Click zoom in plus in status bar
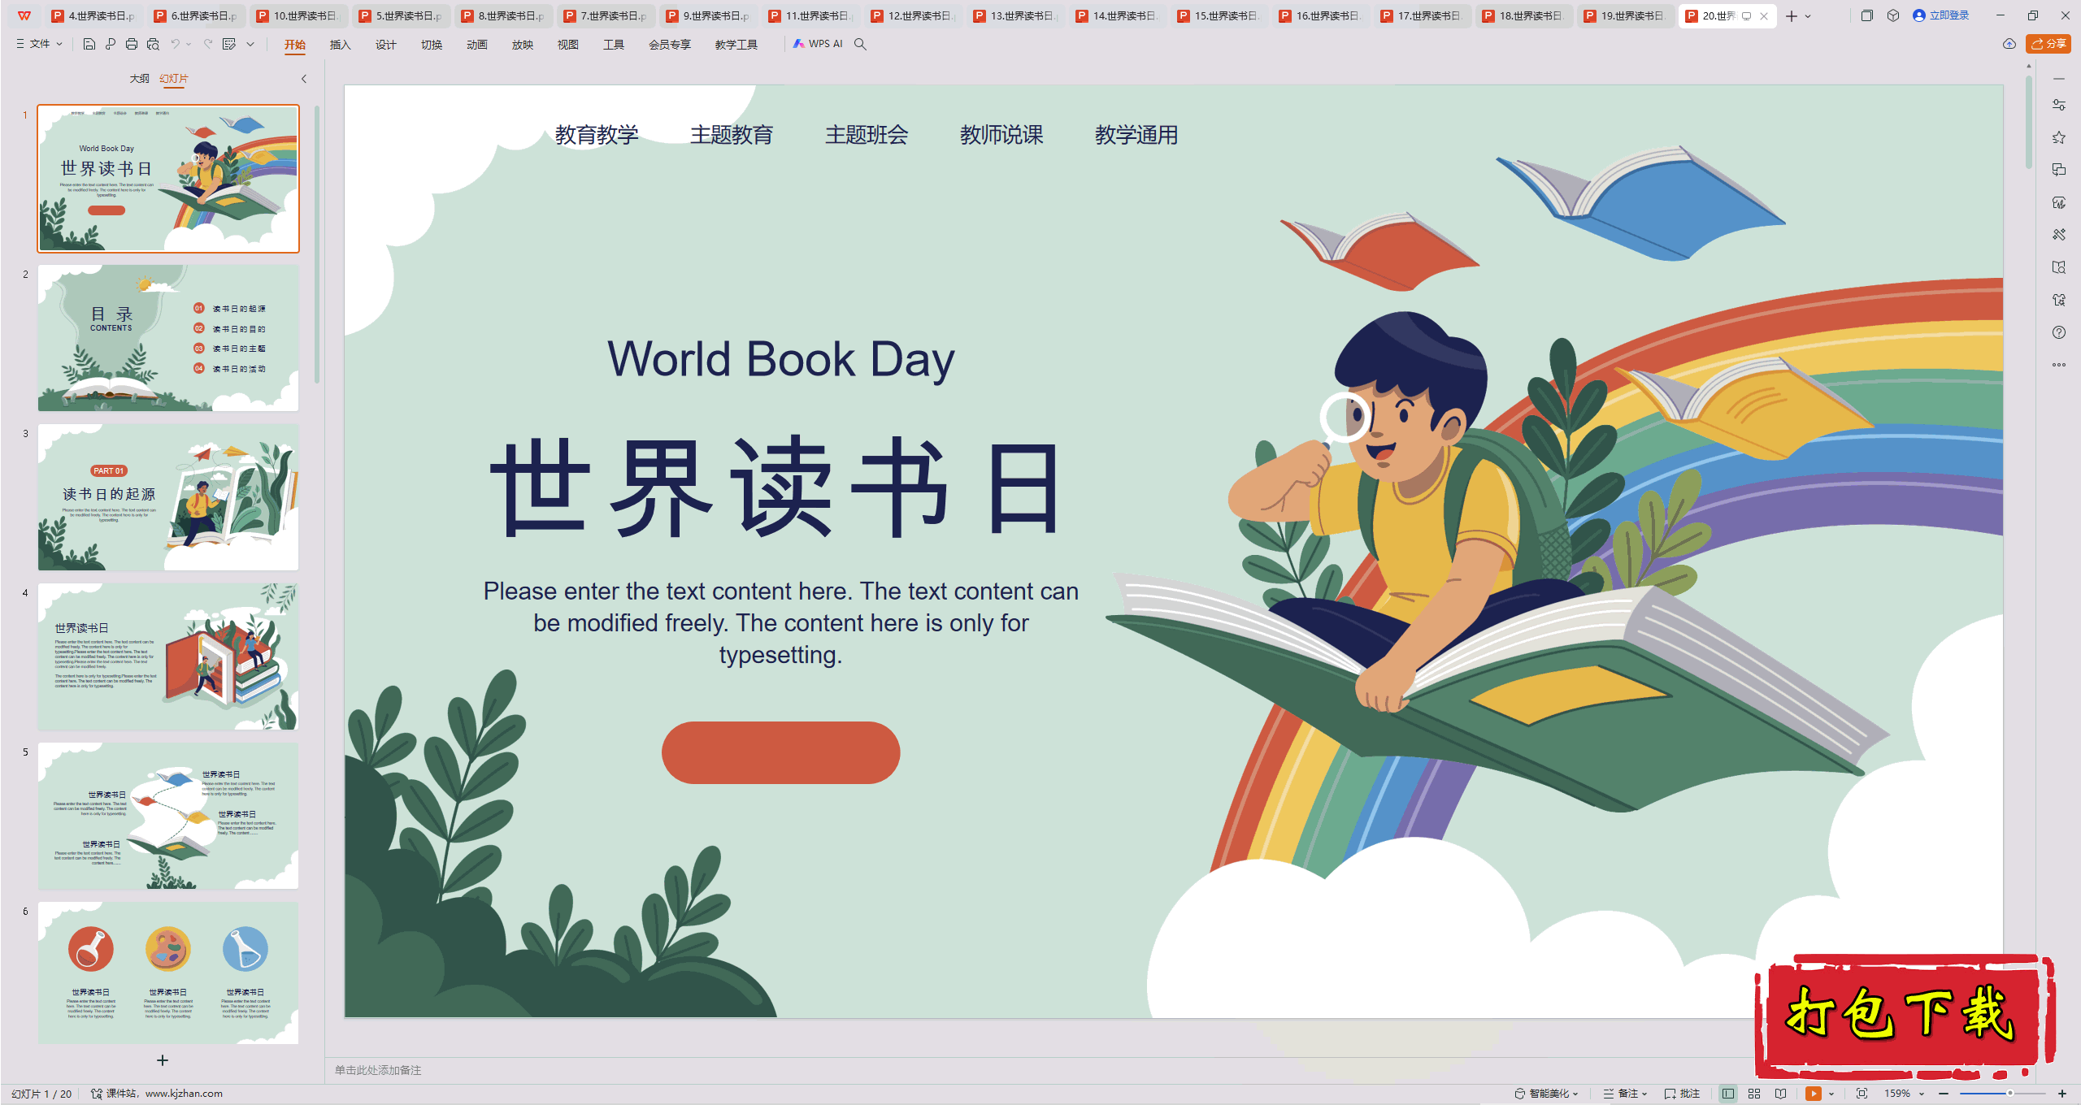The width and height of the screenshot is (2081, 1105). tap(2062, 1094)
